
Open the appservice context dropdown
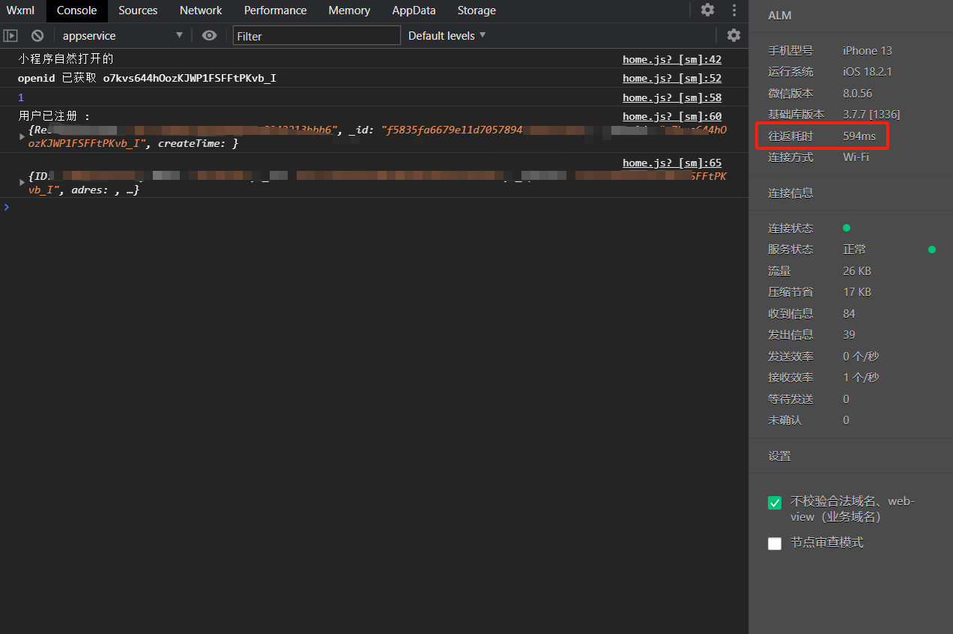[x=123, y=35]
